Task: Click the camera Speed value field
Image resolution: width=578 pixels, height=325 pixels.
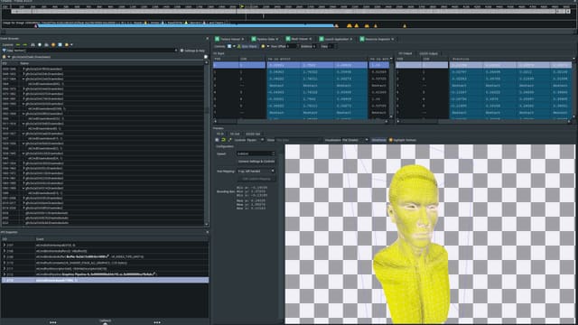Action: [x=256, y=153]
